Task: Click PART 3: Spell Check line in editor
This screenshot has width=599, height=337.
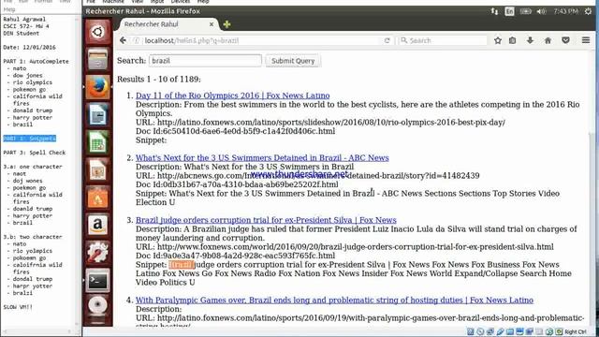Action: click(35, 153)
